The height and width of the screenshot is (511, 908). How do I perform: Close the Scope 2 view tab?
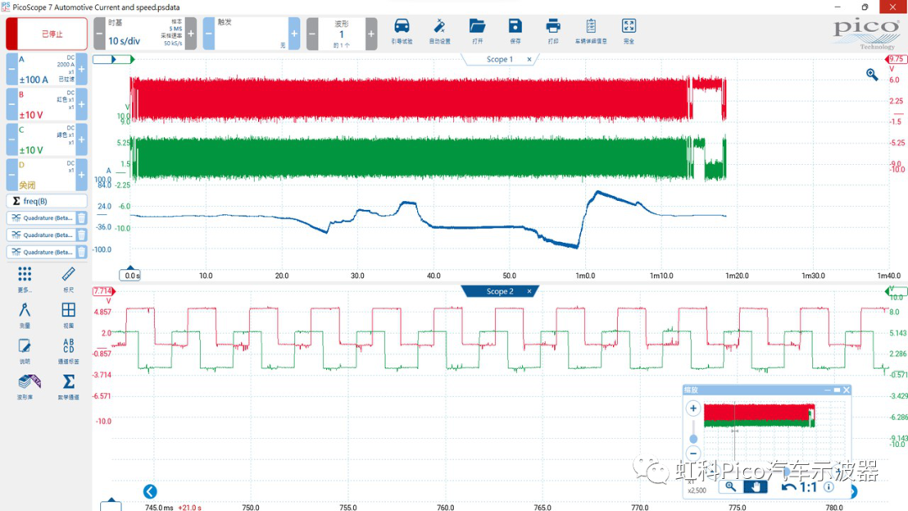tap(530, 291)
